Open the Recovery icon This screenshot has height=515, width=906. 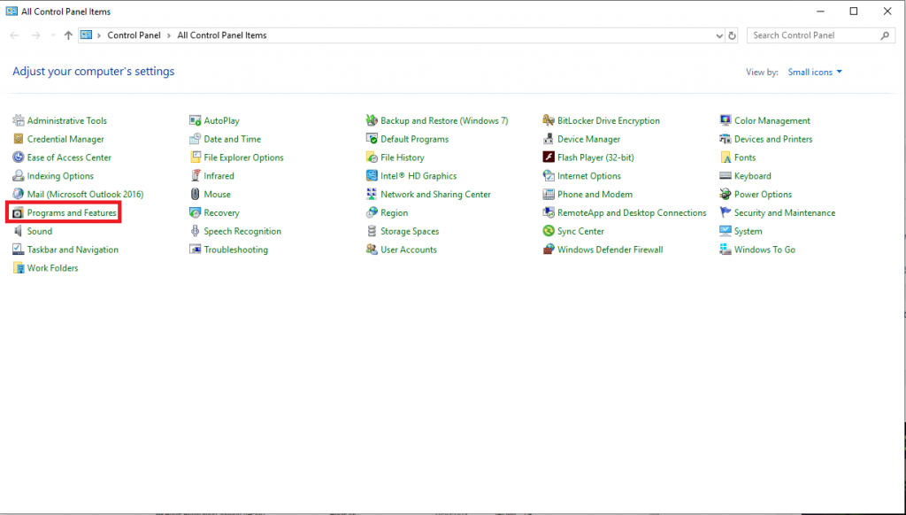pyautogui.click(x=196, y=213)
